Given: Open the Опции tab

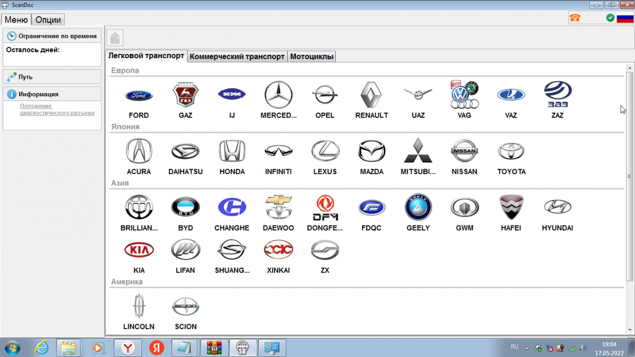Looking at the screenshot, I should tap(48, 20).
